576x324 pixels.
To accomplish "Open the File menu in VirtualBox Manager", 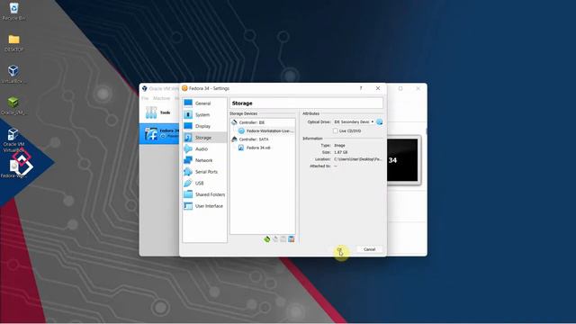I will pos(145,98).
